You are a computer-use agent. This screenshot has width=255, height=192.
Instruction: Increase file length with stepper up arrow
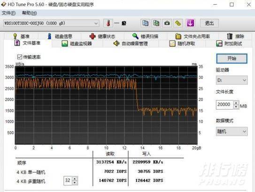tap(236, 103)
